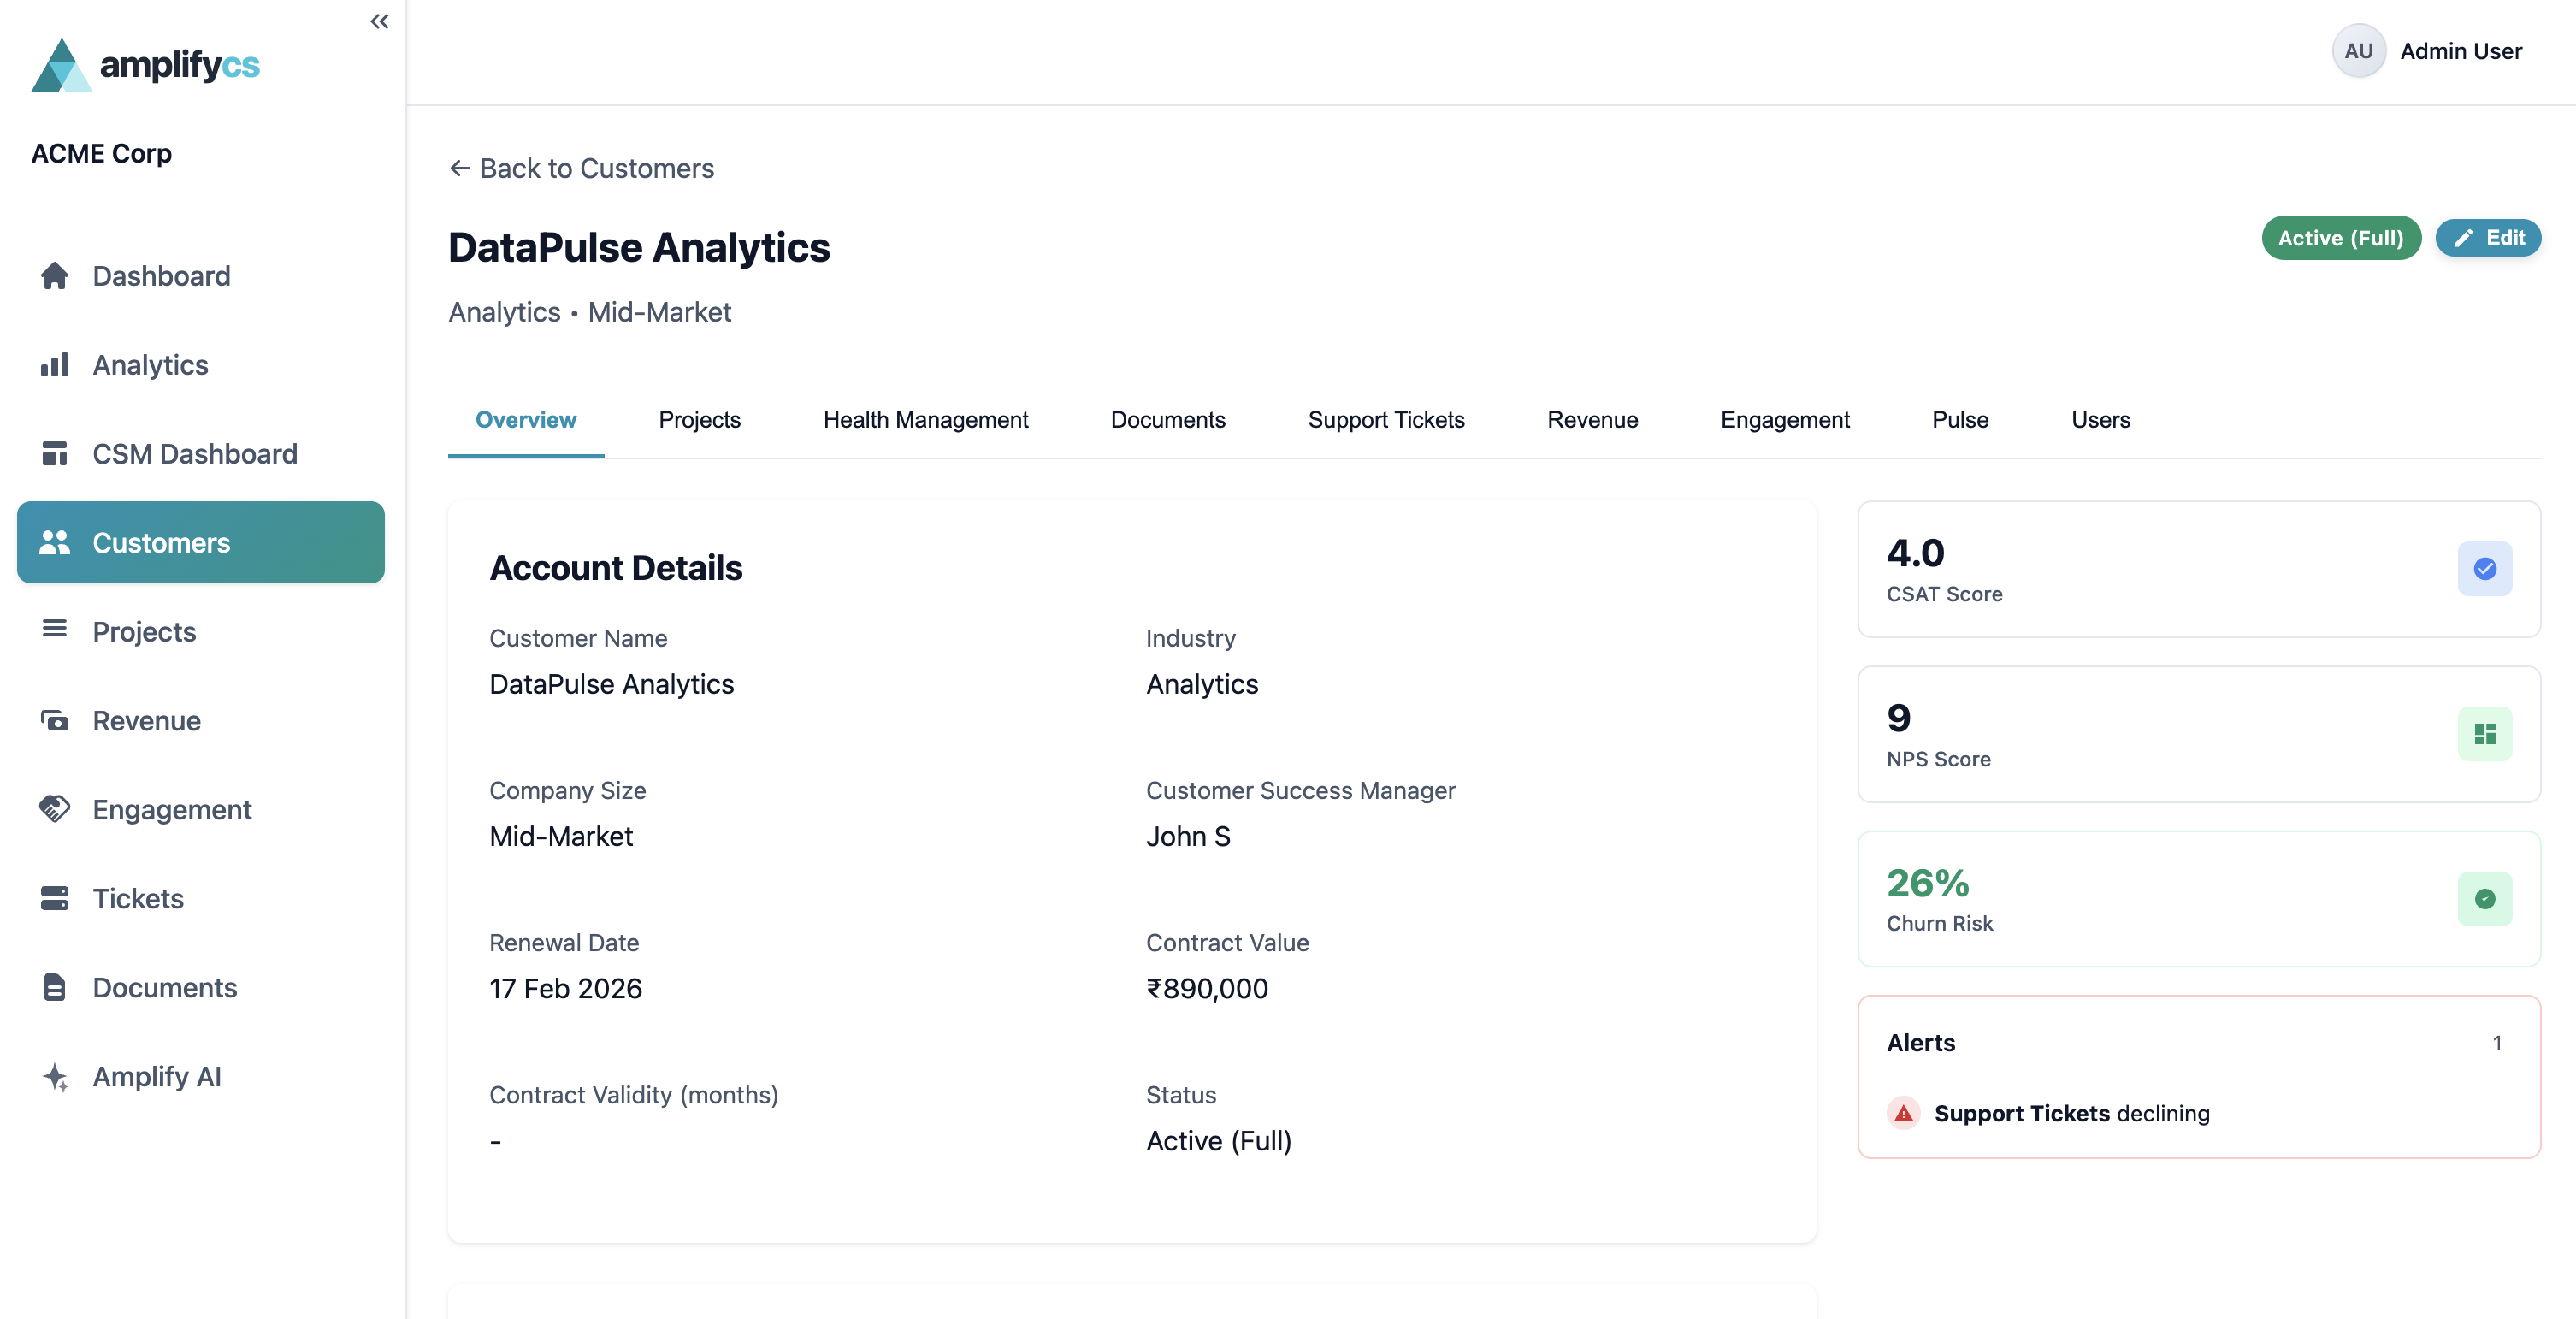Screen dimensions: 2576x1319
Task: Collapse the sidebar with the double-chevron
Action: pos(379,20)
